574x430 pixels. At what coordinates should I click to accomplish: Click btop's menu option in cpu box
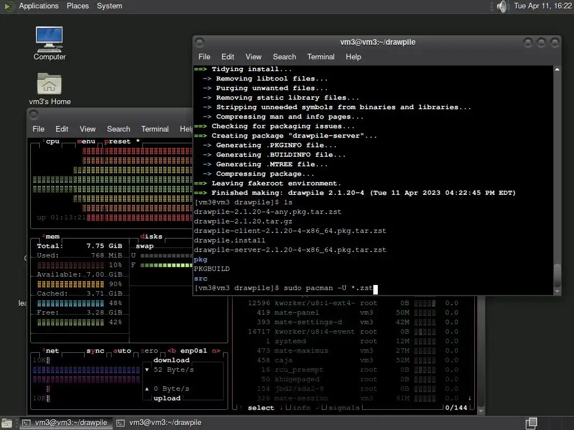click(86, 141)
